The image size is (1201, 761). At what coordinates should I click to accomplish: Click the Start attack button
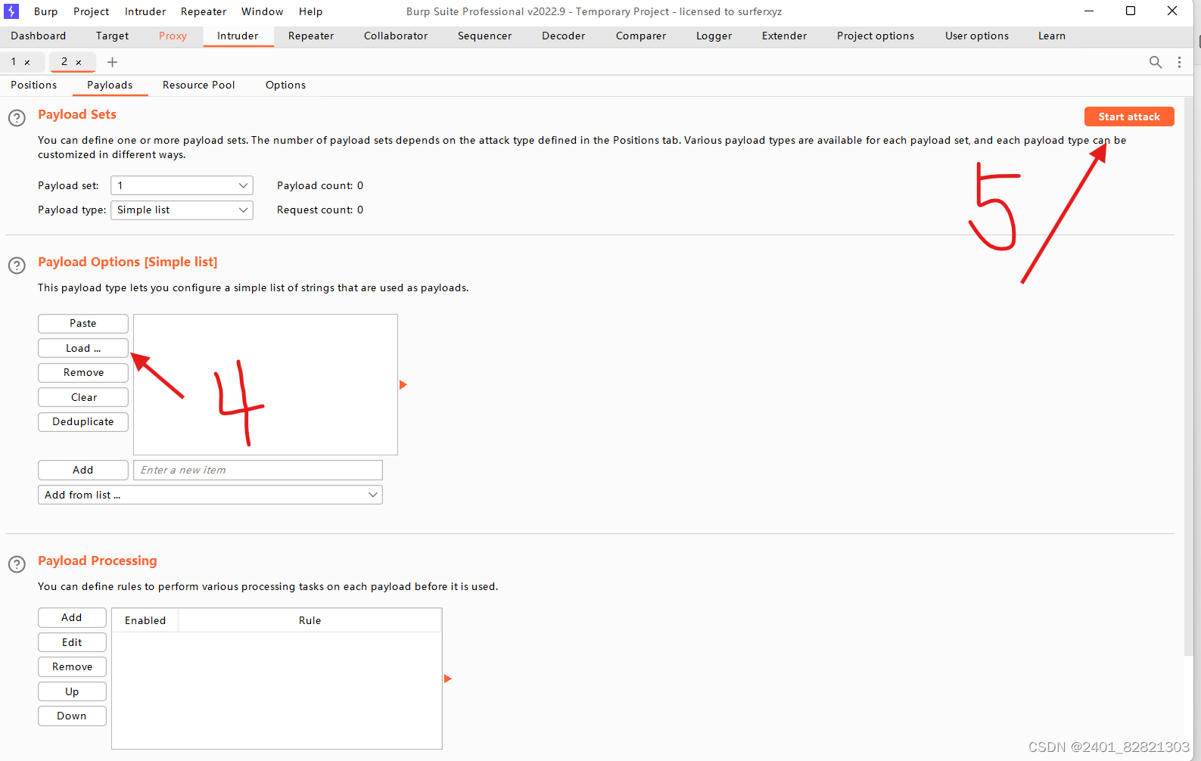click(x=1129, y=116)
